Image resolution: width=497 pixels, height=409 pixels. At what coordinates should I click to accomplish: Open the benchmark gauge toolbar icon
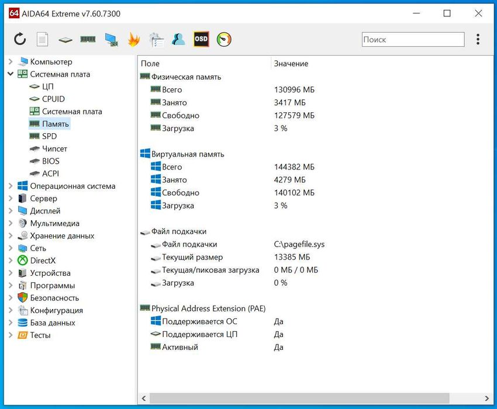pyautogui.click(x=224, y=40)
